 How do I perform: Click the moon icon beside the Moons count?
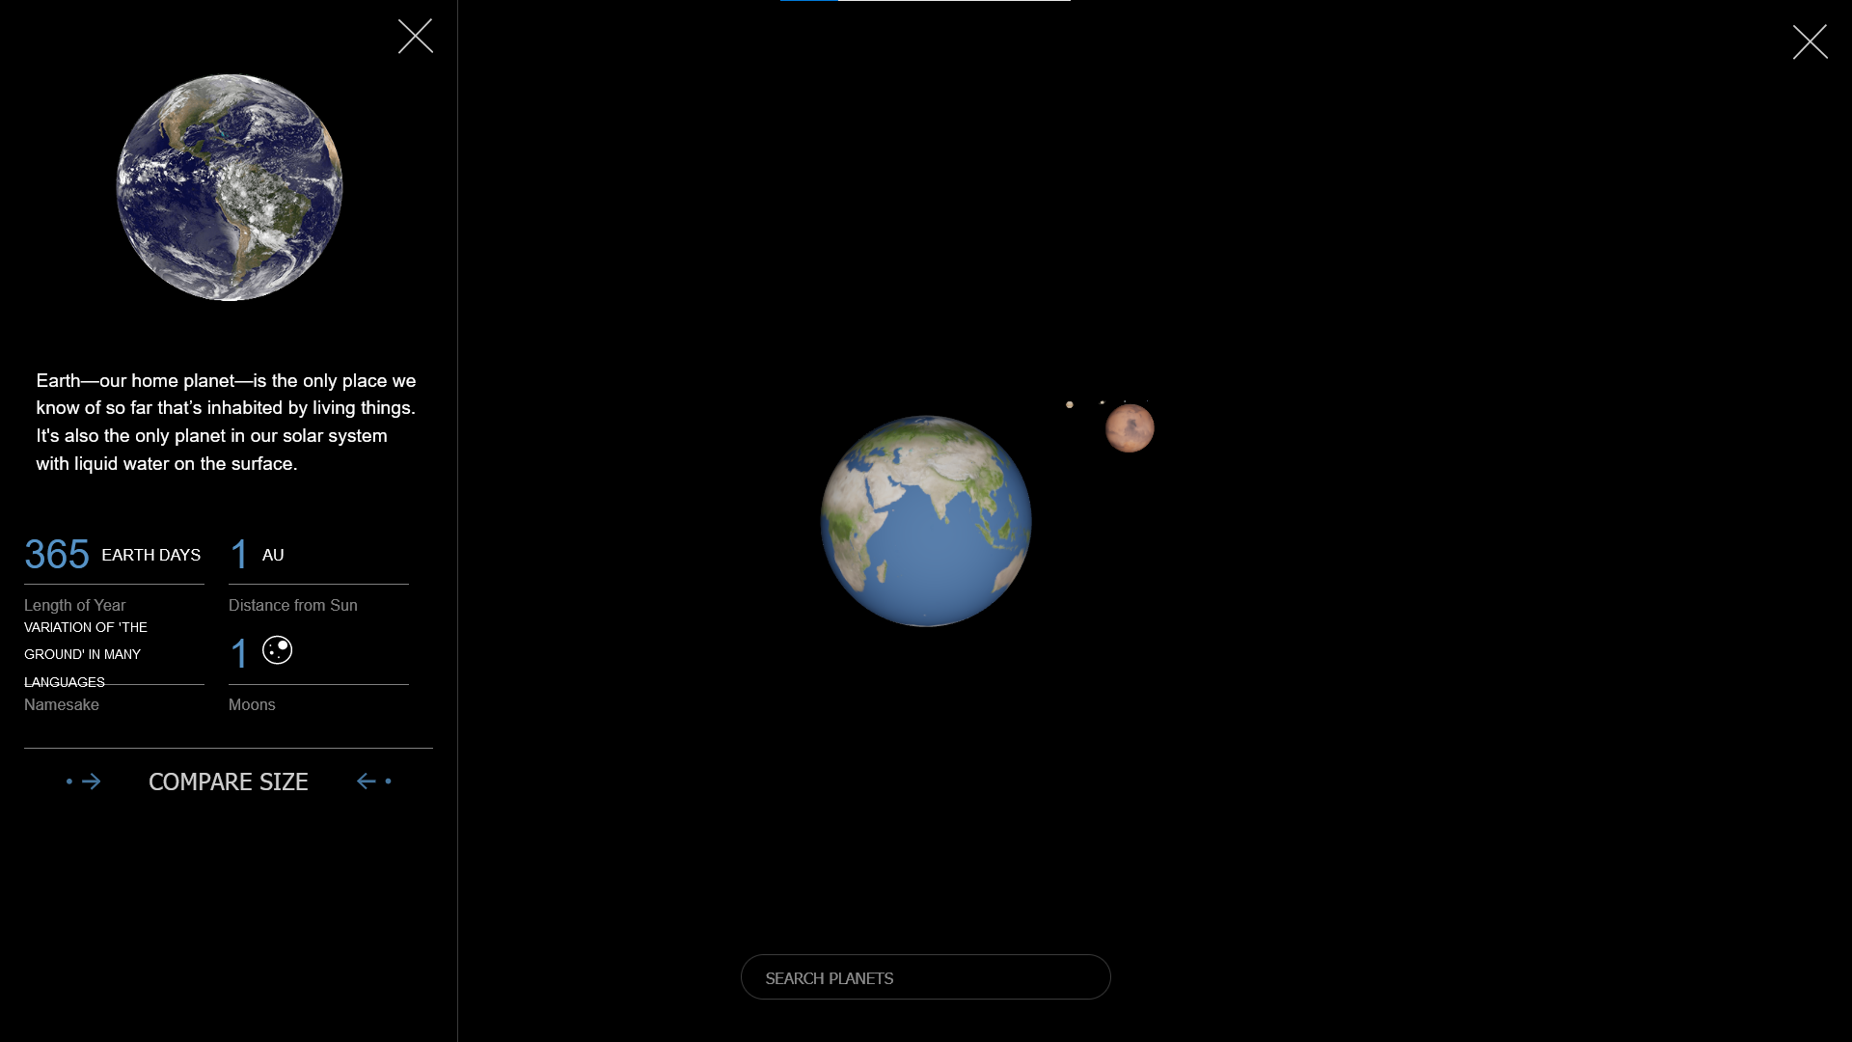278,650
